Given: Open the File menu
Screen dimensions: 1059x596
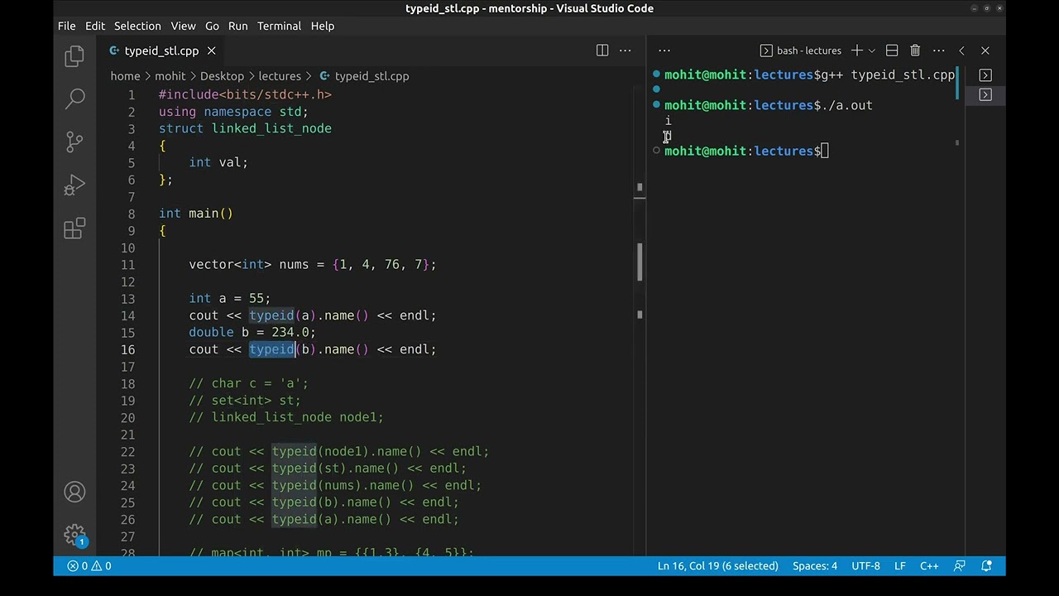Looking at the screenshot, I should [67, 26].
